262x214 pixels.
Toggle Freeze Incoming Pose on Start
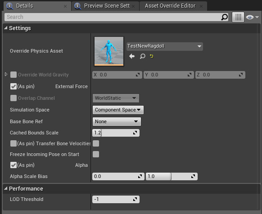coord(96,154)
